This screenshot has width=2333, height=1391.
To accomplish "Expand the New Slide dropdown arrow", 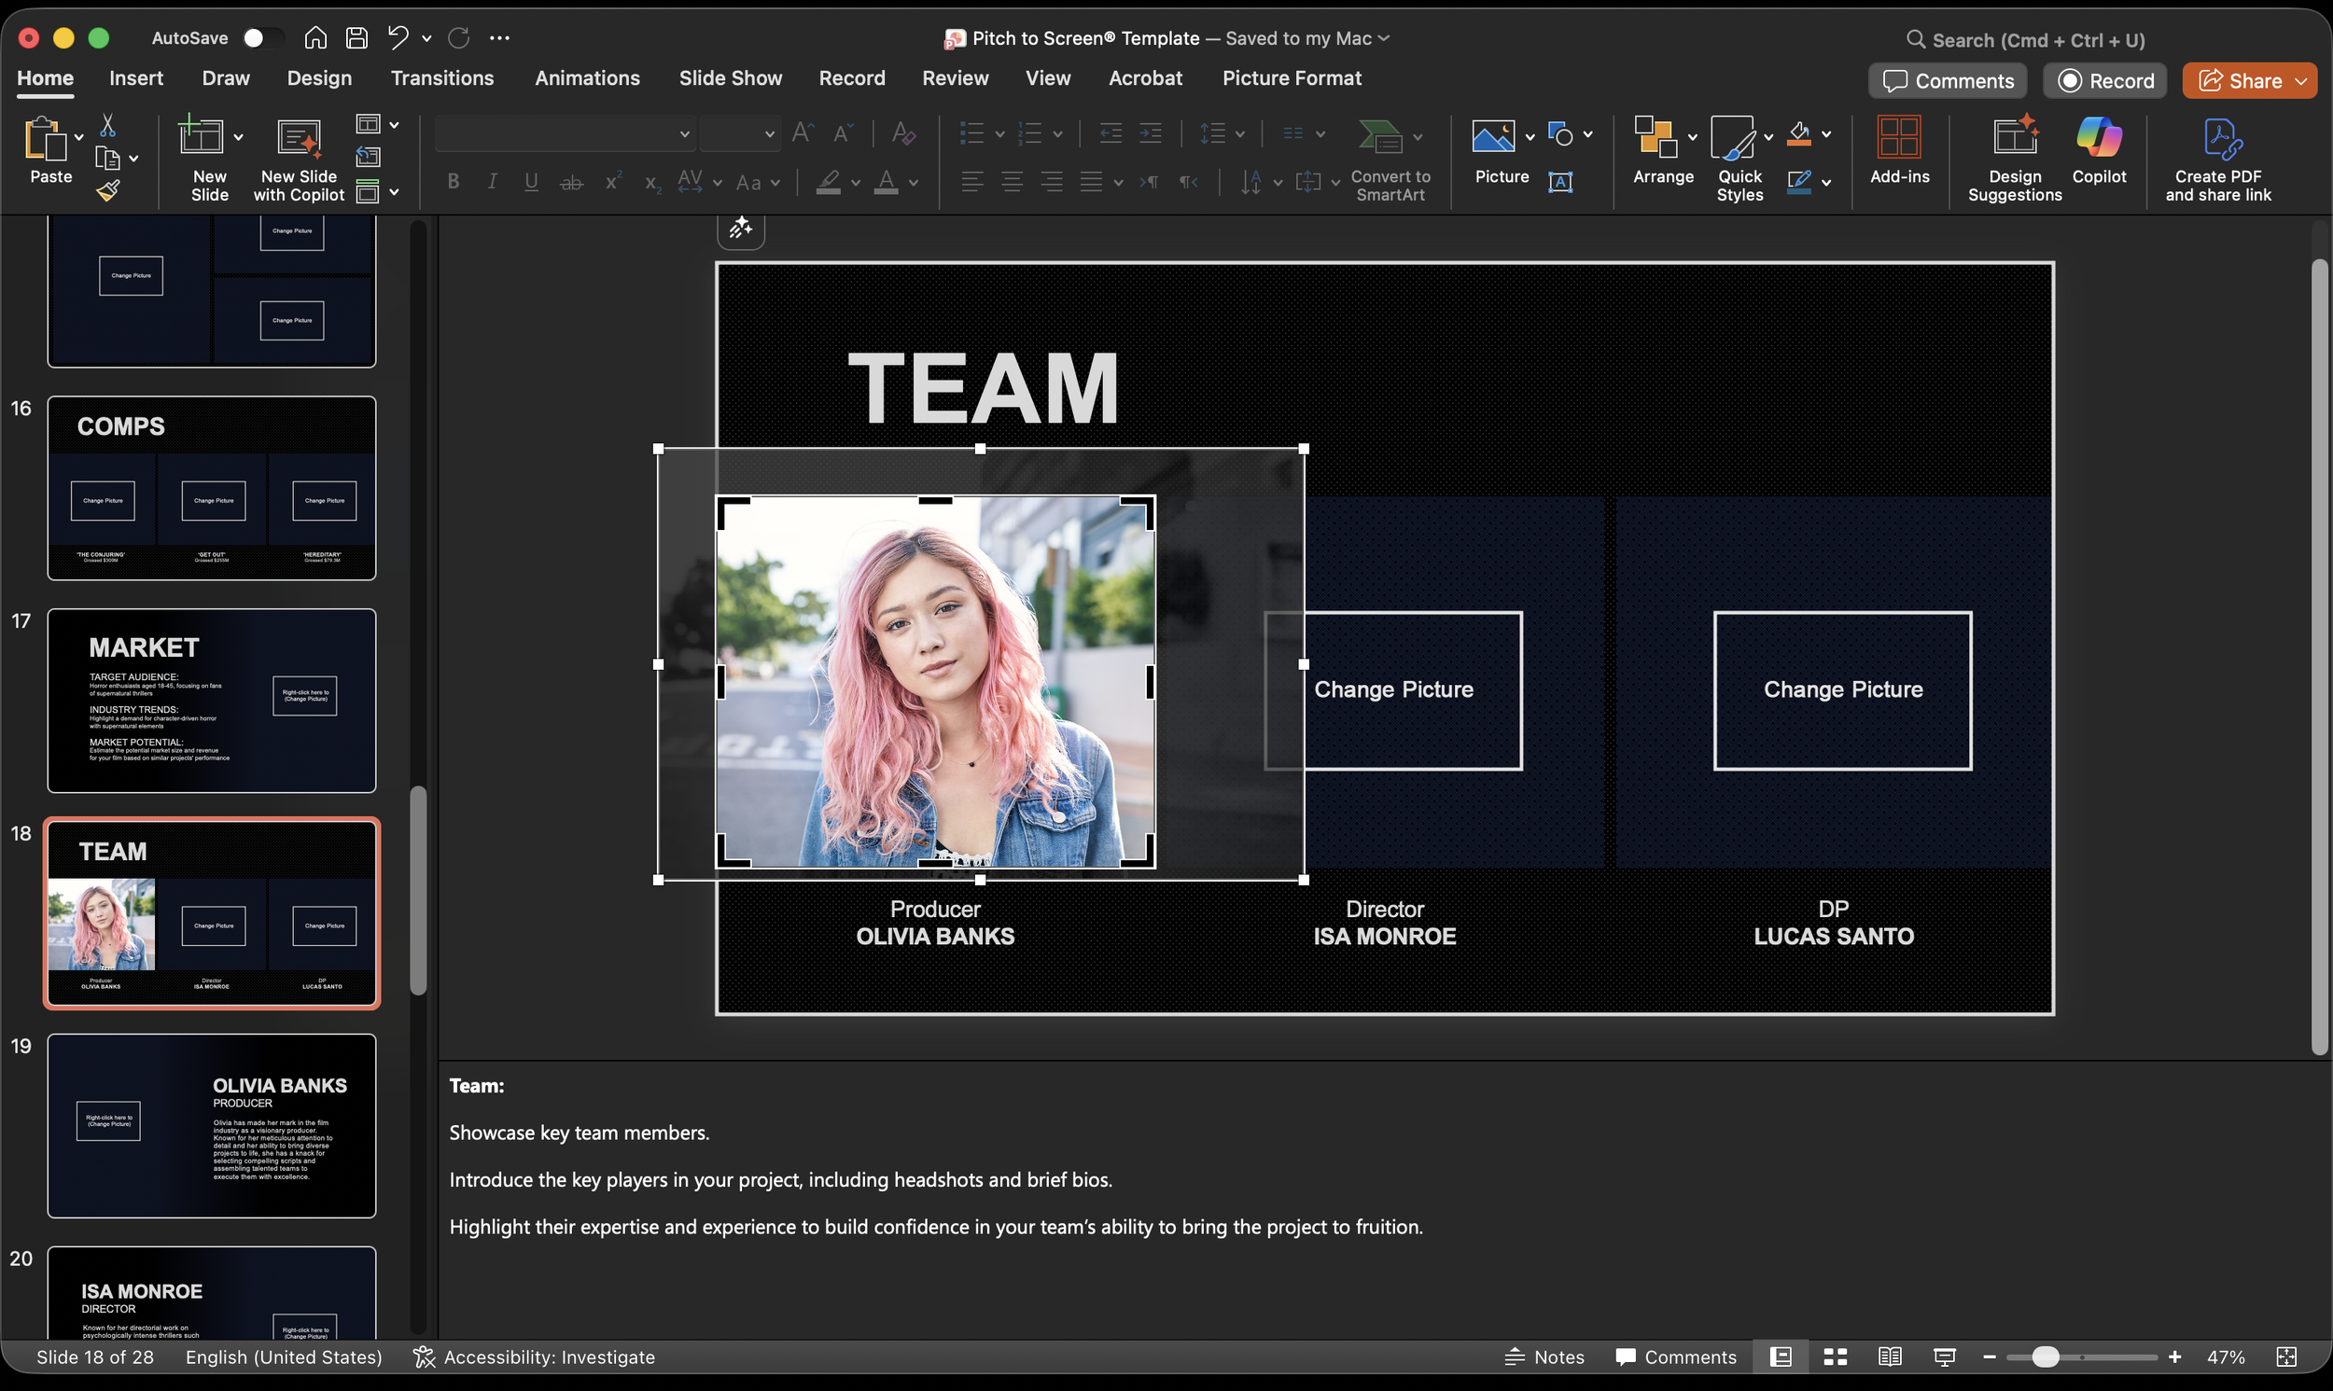I will pyautogui.click(x=238, y=138).
